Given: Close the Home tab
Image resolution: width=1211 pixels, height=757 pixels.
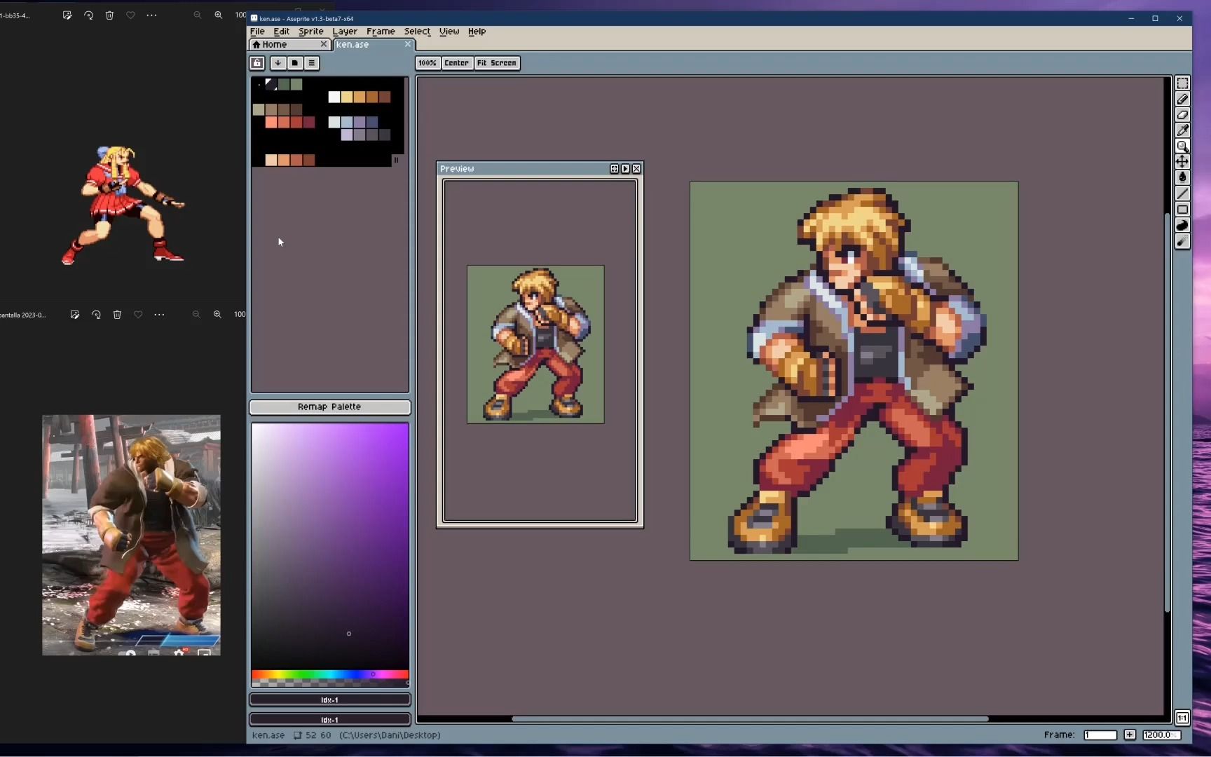Looking at the screenshot, I should pos(324,44).
